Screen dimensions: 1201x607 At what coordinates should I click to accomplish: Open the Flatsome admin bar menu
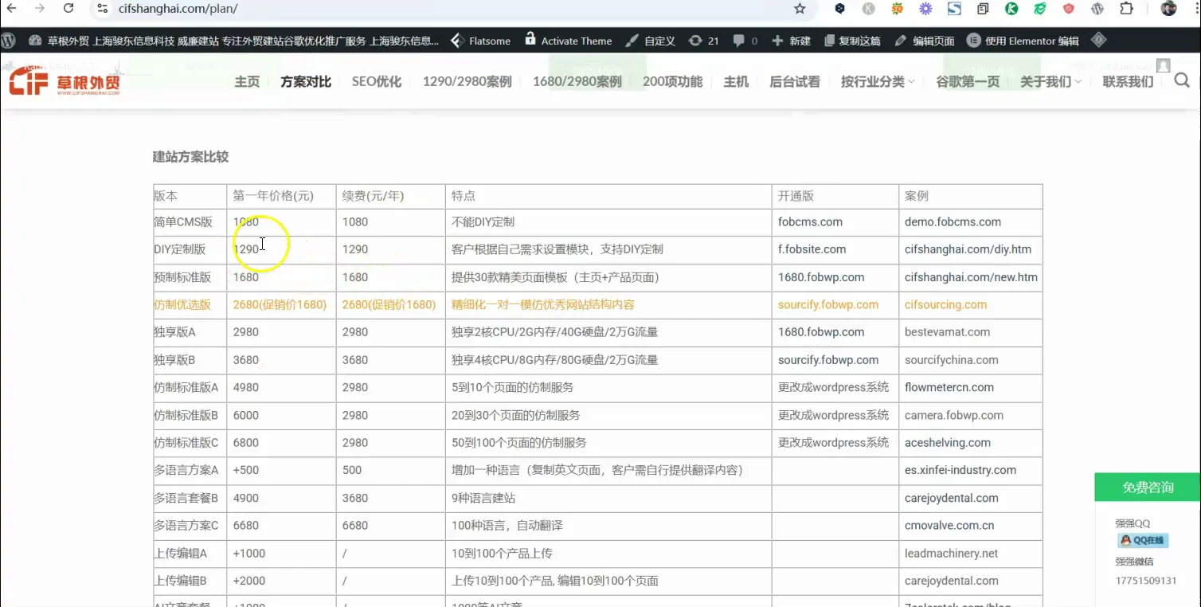point(481,41)
